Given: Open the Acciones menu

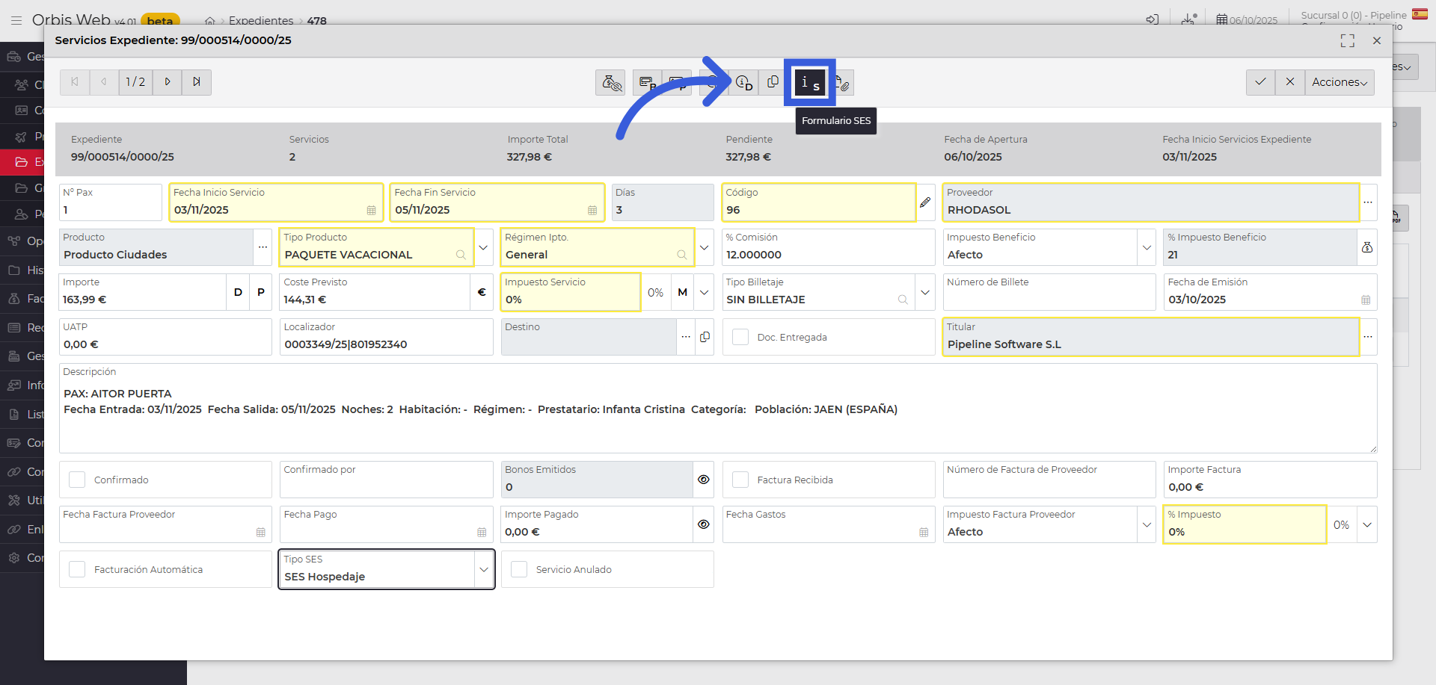Looking at the screenshot, I should tap(1339, 82).
